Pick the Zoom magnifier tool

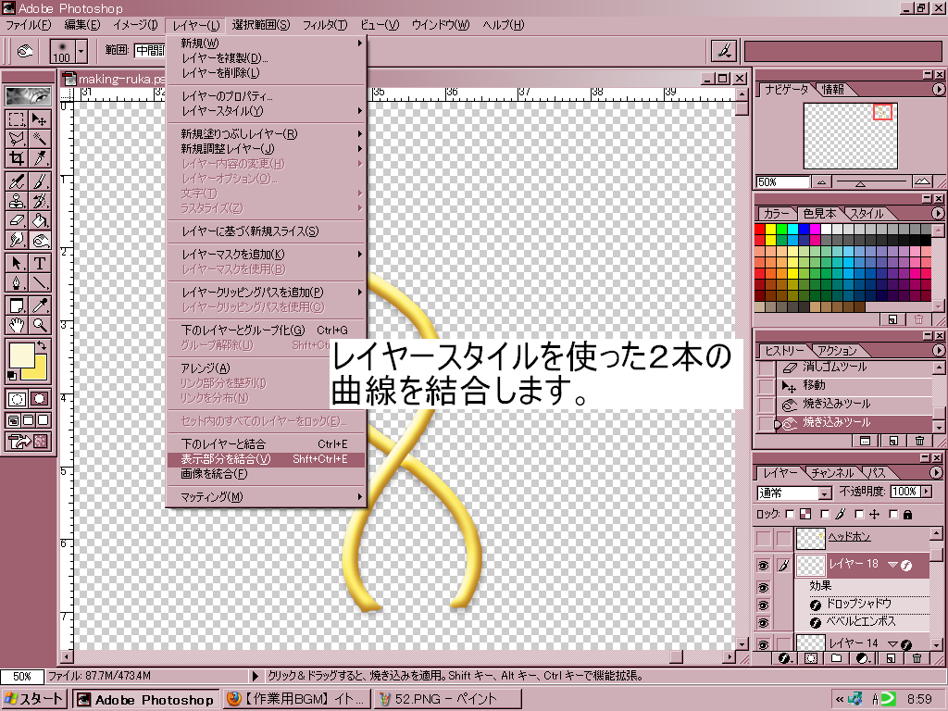tap(40, 324)
